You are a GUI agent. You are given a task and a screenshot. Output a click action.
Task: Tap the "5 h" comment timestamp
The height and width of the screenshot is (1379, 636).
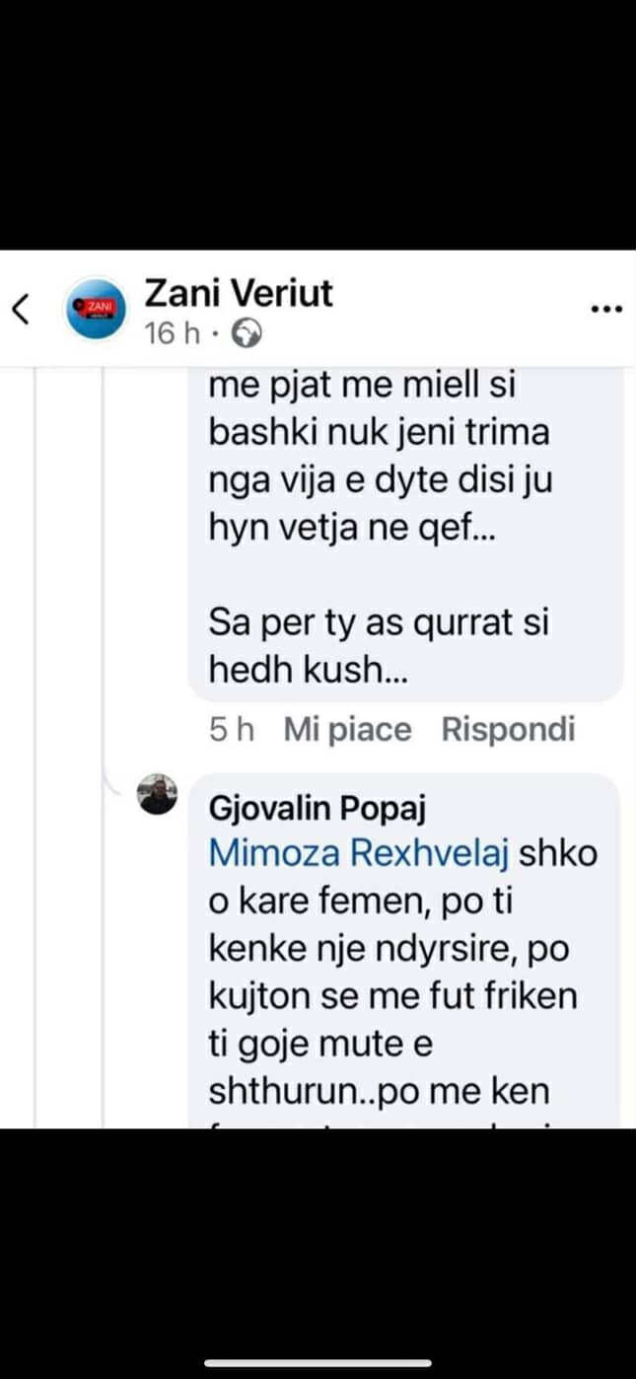tap(232, 730)
